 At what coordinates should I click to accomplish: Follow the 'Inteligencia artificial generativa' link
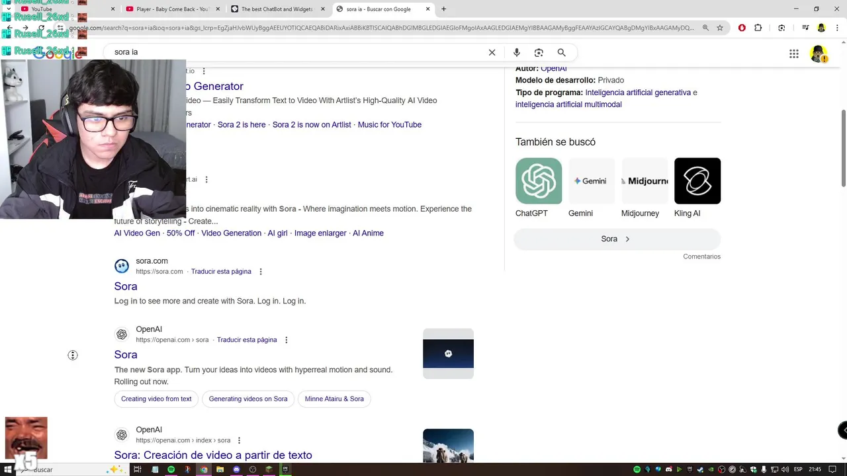coord(638,93)
